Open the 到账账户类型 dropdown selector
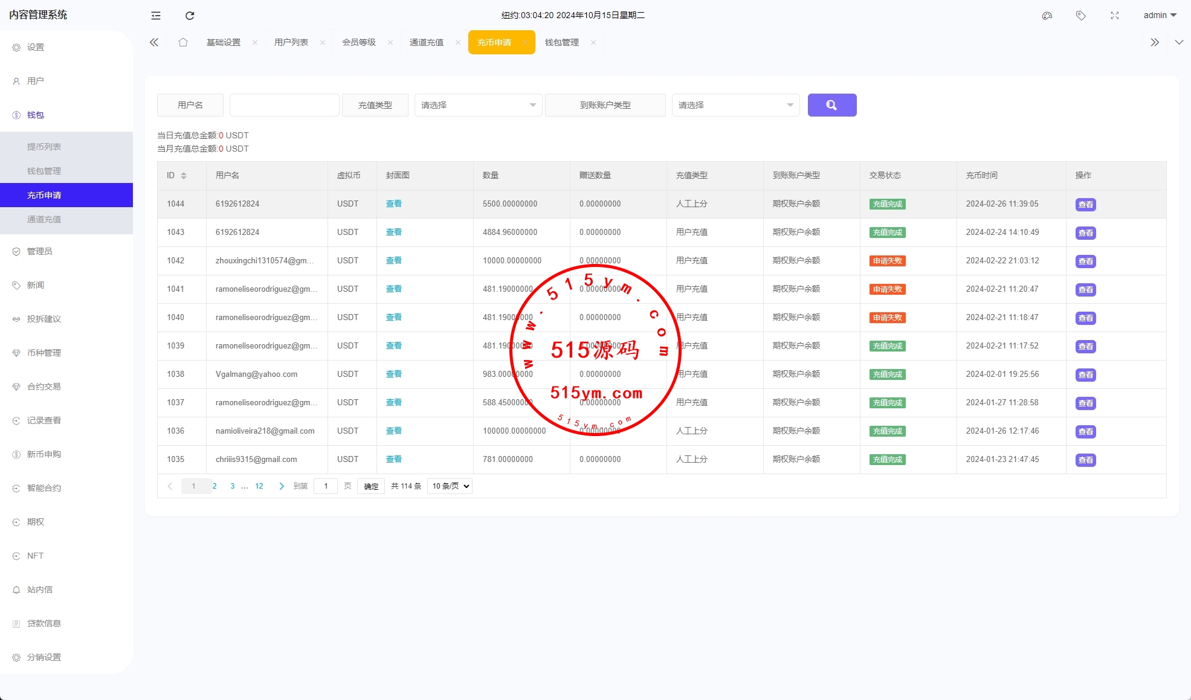1191x700 pixels. 735,105
